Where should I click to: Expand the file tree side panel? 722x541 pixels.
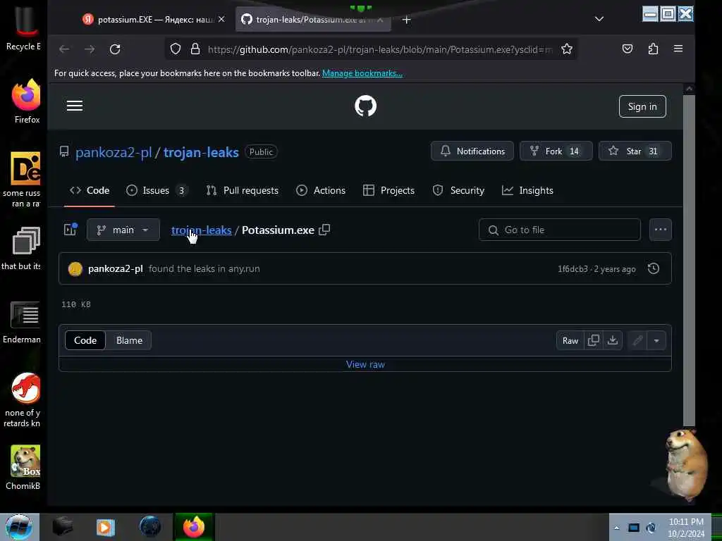[x=71, y=229]
